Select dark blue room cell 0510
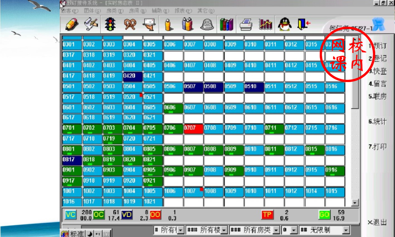The height and width of the screenshot is (237, 395). coord(254,87)
